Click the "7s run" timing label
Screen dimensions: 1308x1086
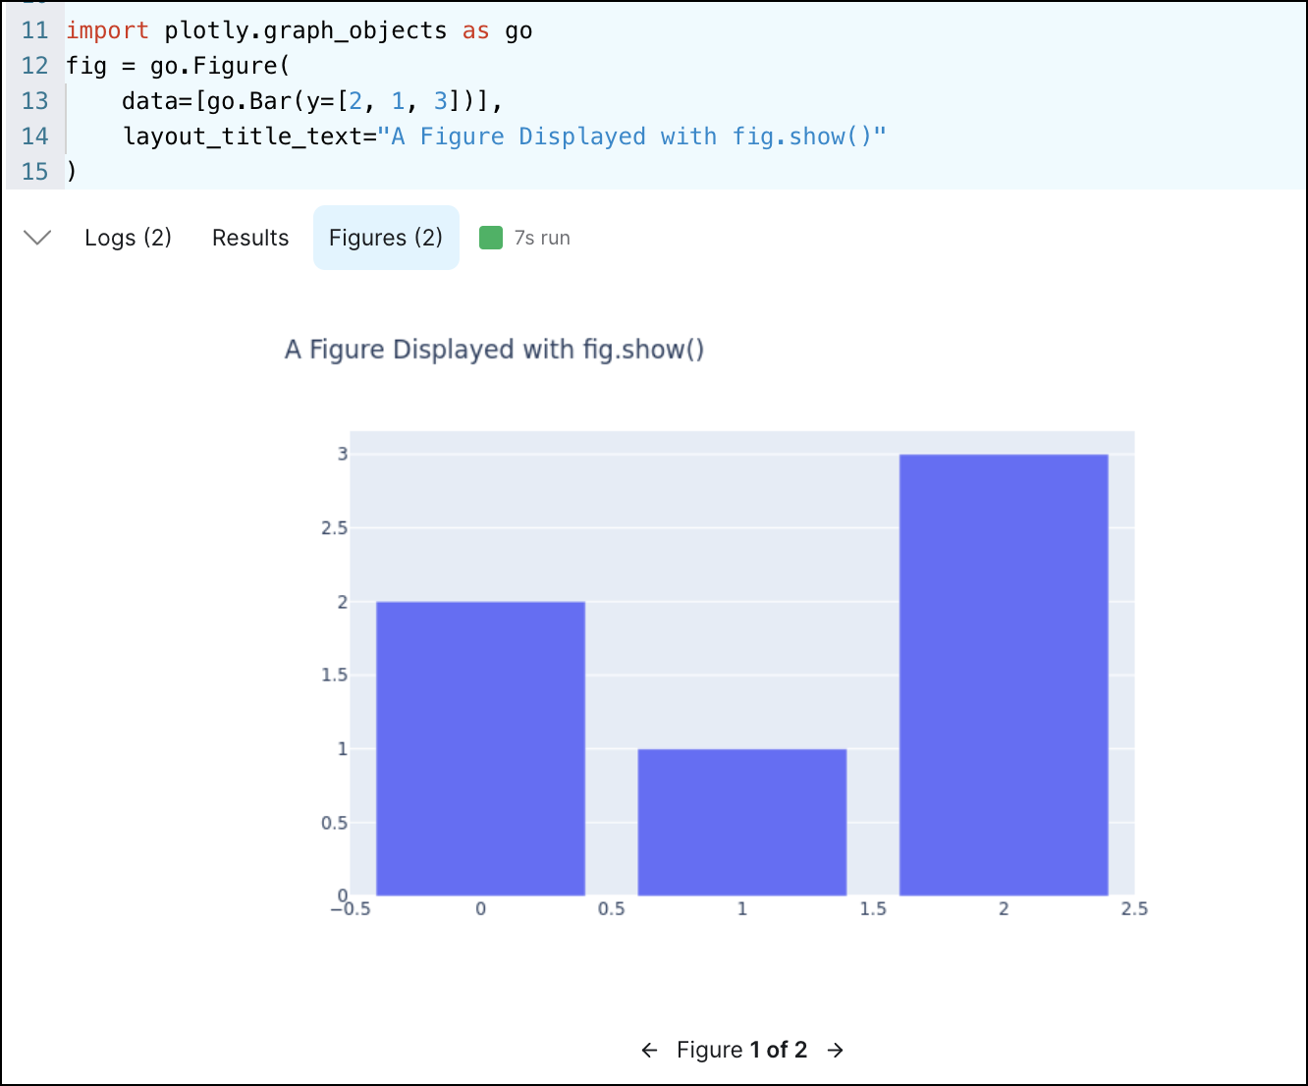point(541,237)
